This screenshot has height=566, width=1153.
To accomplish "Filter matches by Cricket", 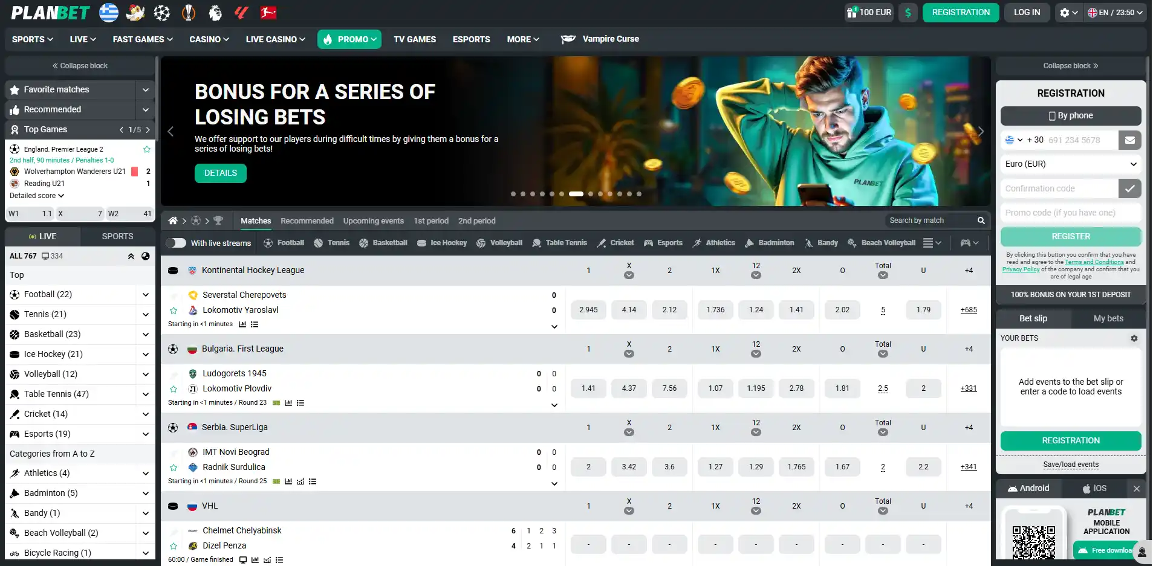I will [615, 243].
